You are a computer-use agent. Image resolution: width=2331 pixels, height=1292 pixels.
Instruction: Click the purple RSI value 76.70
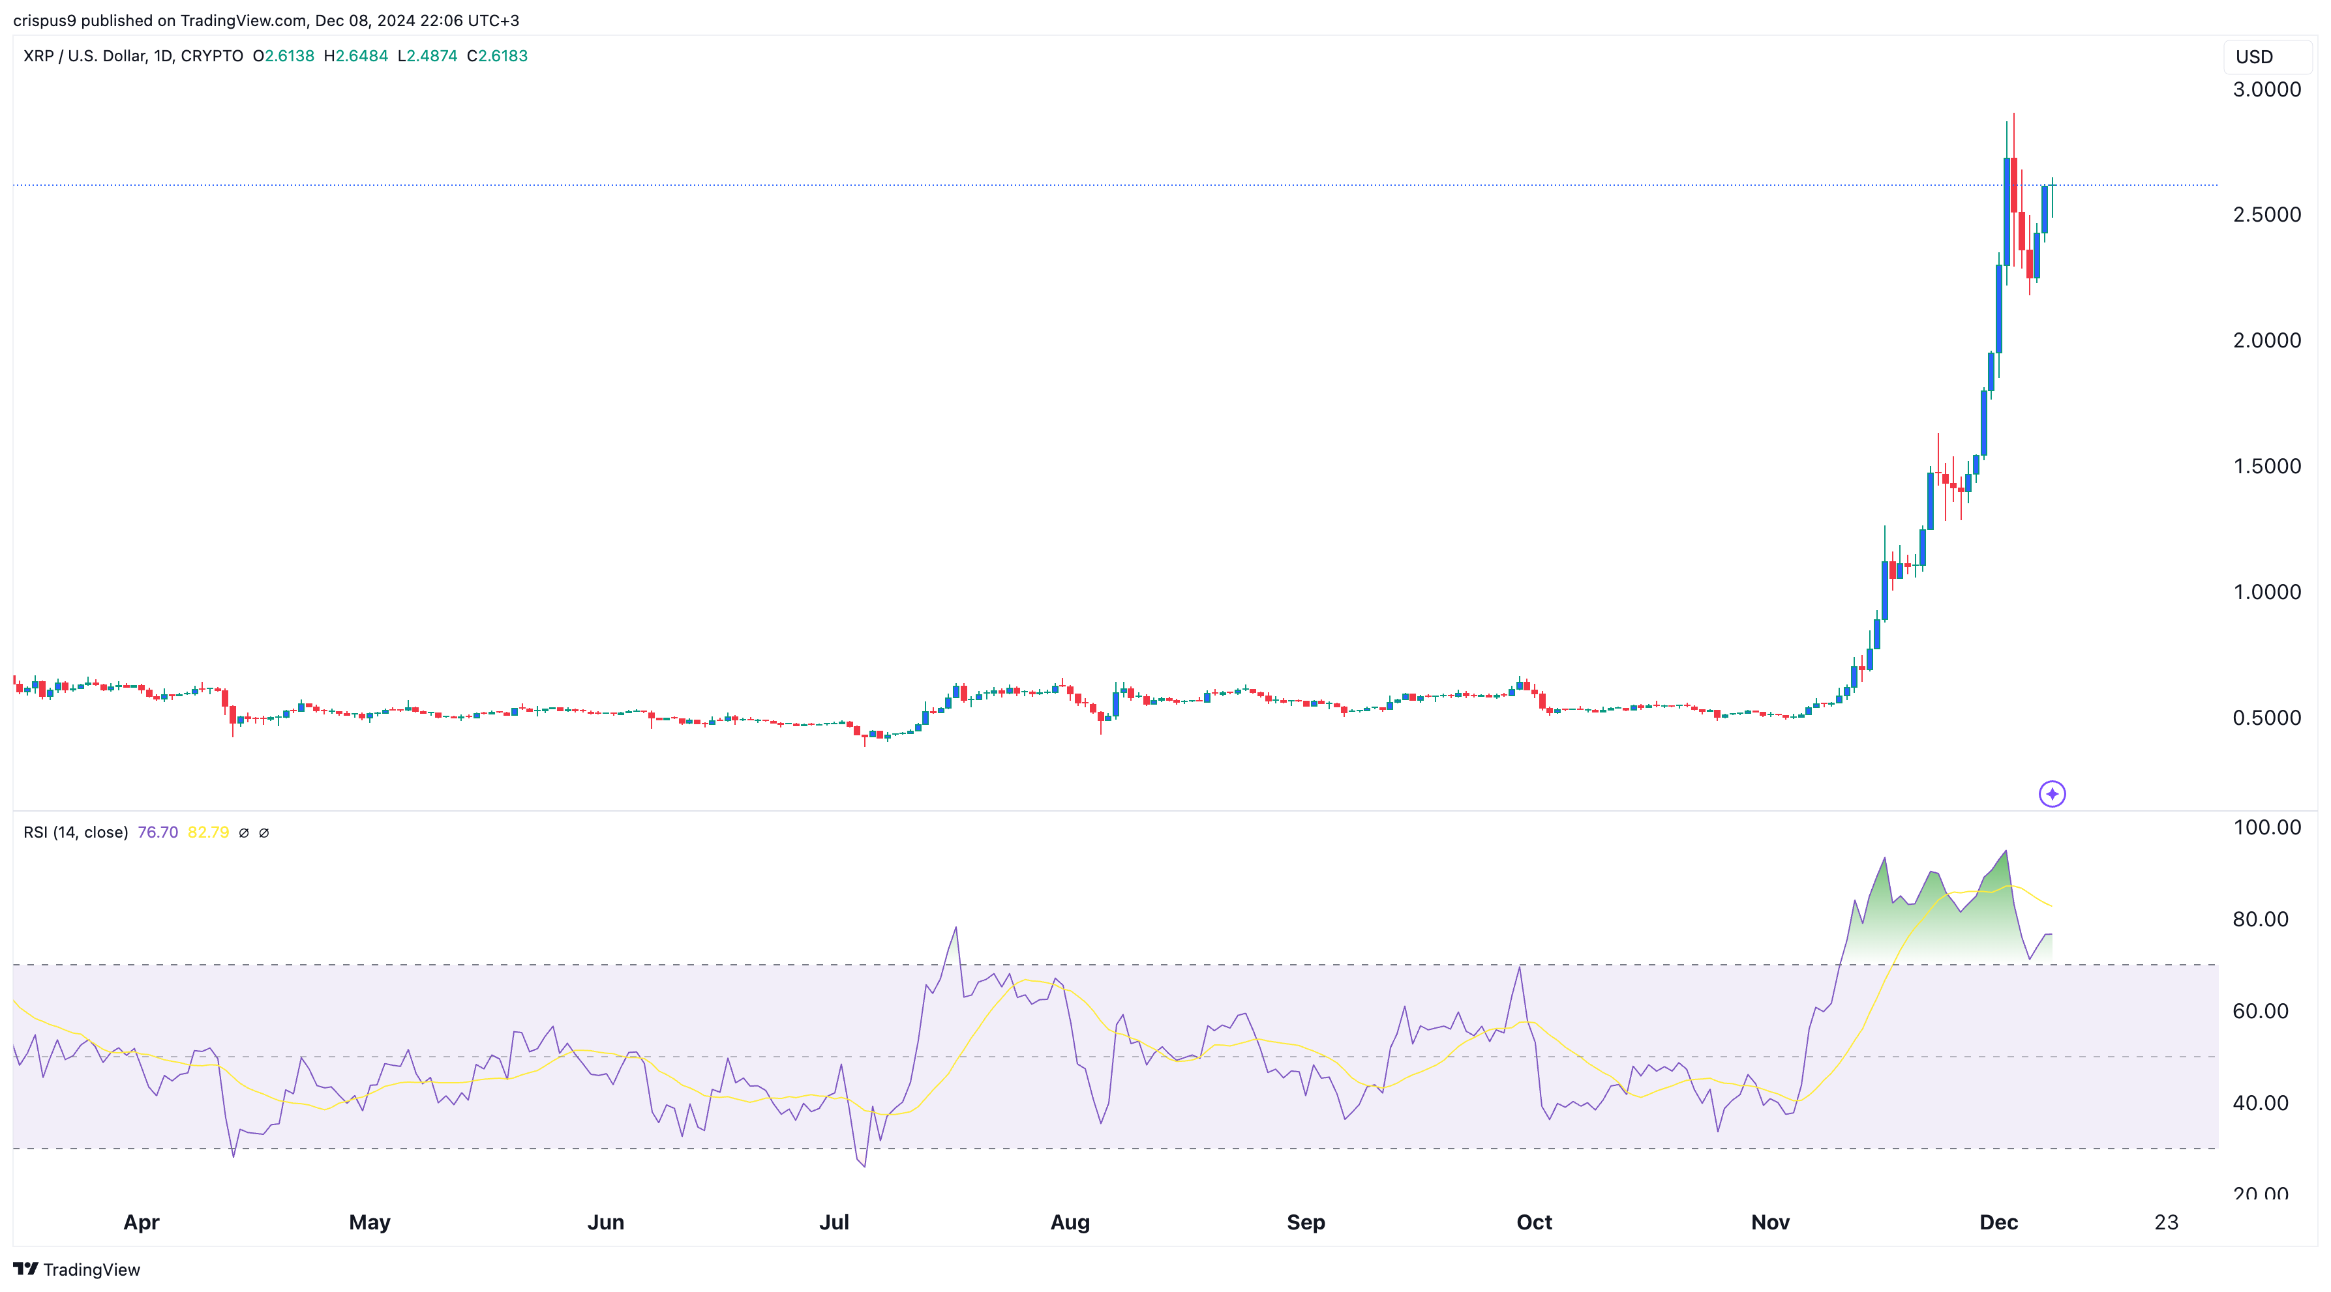point(157,832)
